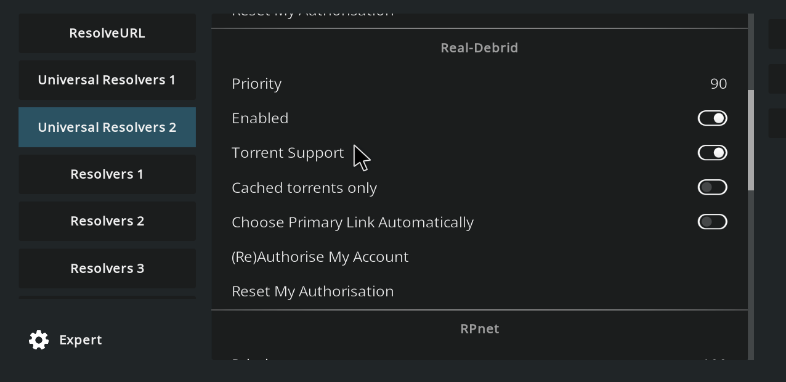Image resolution: width=786 pixels, height=382 pixels.
Task: Click the settings list scrollbar thumb
Action: [751, 140]
